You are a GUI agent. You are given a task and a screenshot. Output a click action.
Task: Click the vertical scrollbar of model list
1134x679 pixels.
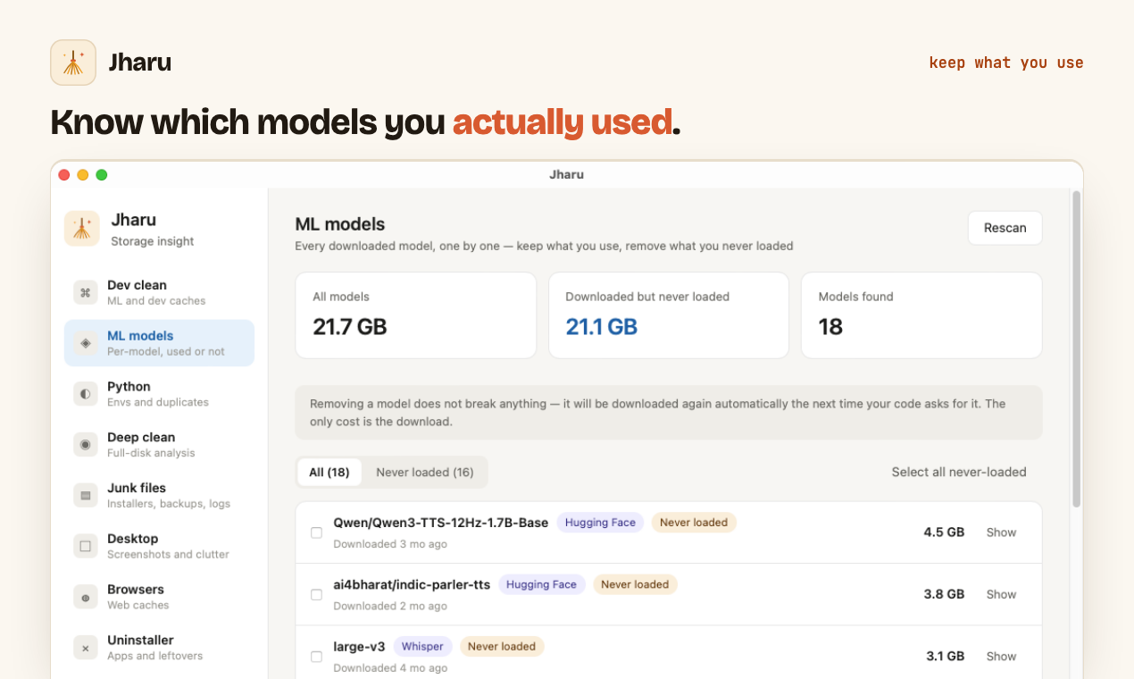(1076, 348)
